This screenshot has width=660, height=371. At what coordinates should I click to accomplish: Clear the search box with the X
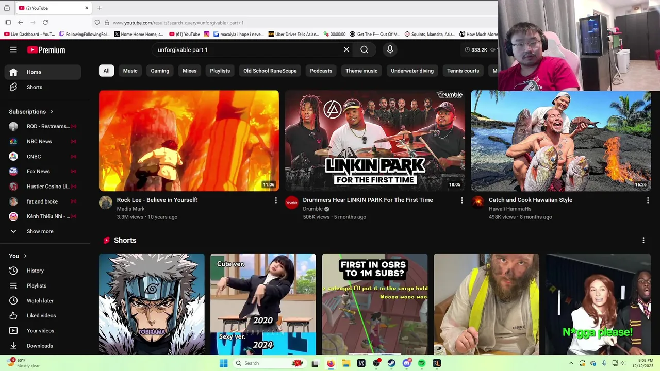pos(346,49)
